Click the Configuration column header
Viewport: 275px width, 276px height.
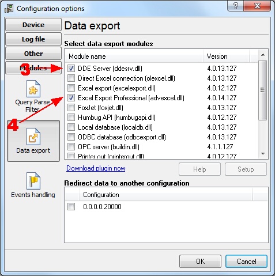click(165, 195)
